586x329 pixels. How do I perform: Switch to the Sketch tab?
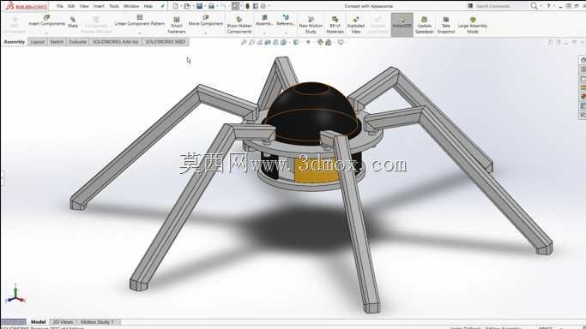pyautogui.click(x=57, y=42)
